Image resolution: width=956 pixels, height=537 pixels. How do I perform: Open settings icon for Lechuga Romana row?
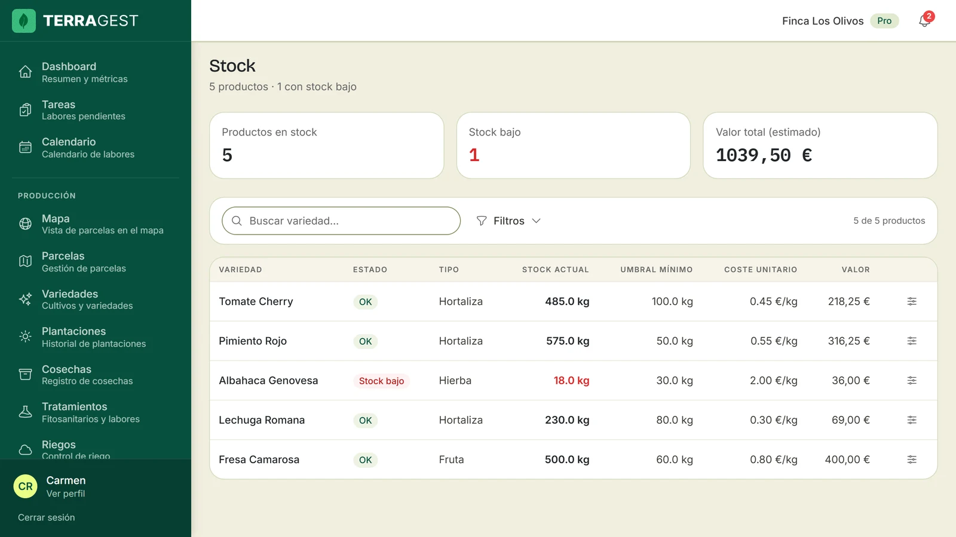912,420
